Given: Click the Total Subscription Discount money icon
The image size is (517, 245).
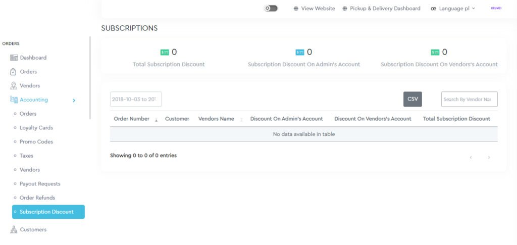Looking at the screenshot, I should pyautogui.click(x=165, y=52).
